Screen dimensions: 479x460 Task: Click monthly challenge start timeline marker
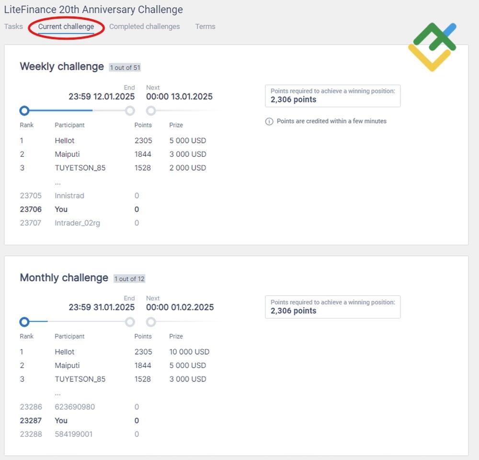(24, 322)
